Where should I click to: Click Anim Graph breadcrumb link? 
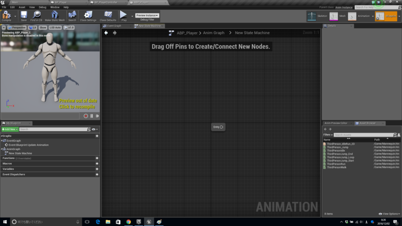pyautogui.click(x=214, y=33)
